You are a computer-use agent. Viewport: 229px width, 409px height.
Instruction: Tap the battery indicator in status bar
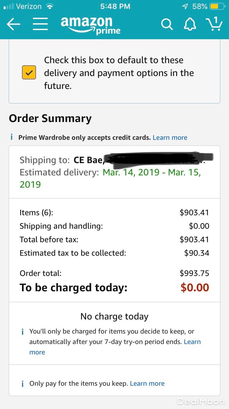[x=218, y=6]
